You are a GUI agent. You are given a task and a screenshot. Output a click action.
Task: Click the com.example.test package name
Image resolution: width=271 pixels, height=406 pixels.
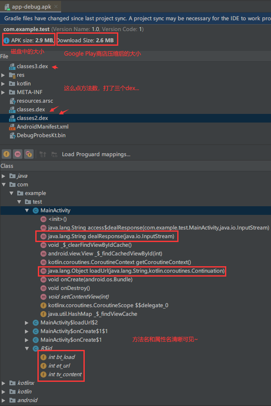pyautogui.click(x=26, y=29)
